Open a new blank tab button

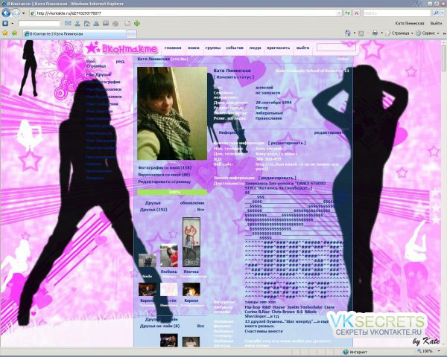tap(131, 34)
